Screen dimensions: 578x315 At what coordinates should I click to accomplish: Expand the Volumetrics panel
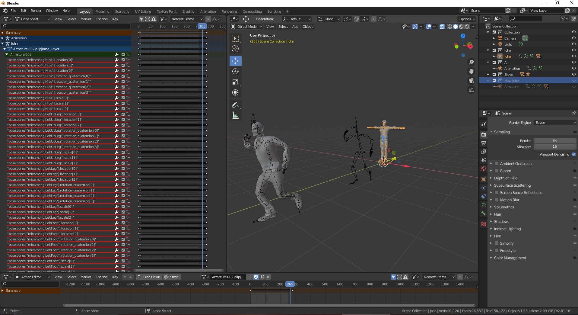tap(504, 207)
